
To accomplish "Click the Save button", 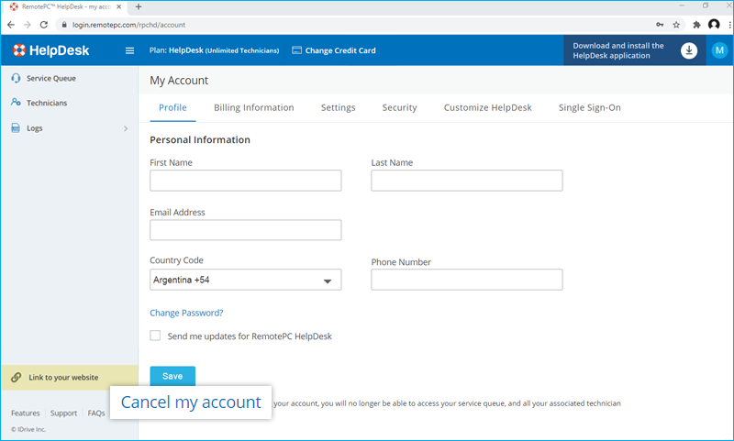I will tap(172, 376).
